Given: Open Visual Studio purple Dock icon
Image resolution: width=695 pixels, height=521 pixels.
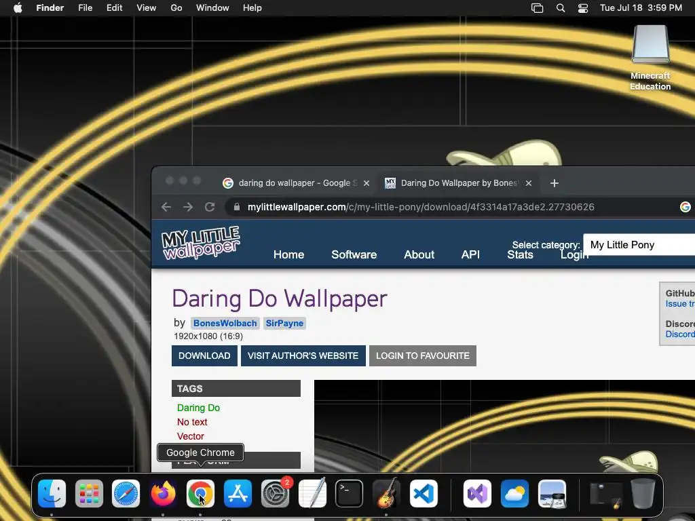Looking at the screenshot, I should (x=477, y=494).
